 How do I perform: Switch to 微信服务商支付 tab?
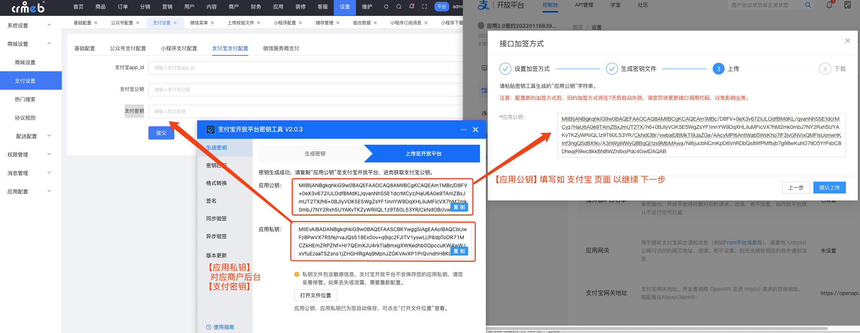[281, 48]
